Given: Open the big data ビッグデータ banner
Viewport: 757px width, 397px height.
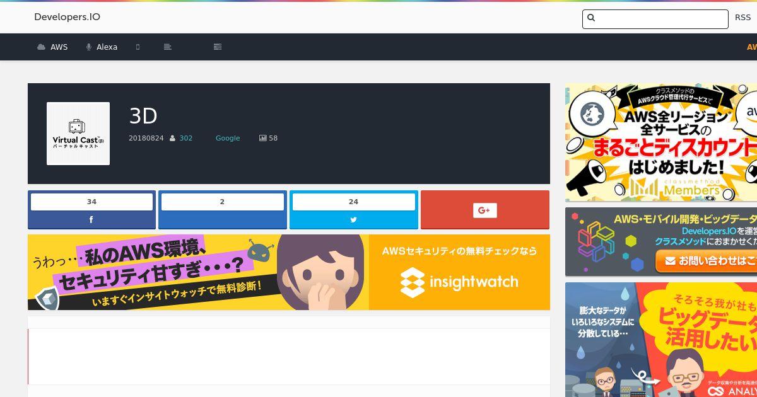Looking at the screenshot, I should click(x=661, y=340).
